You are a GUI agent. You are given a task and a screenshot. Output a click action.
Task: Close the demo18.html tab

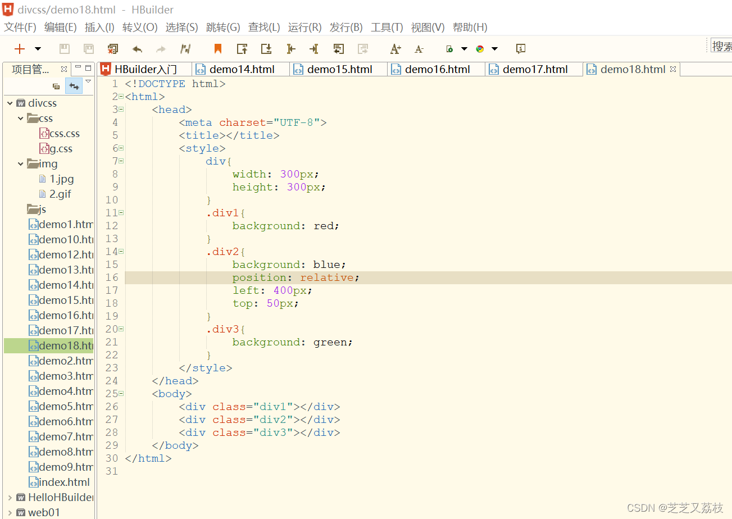click(672, 69)
